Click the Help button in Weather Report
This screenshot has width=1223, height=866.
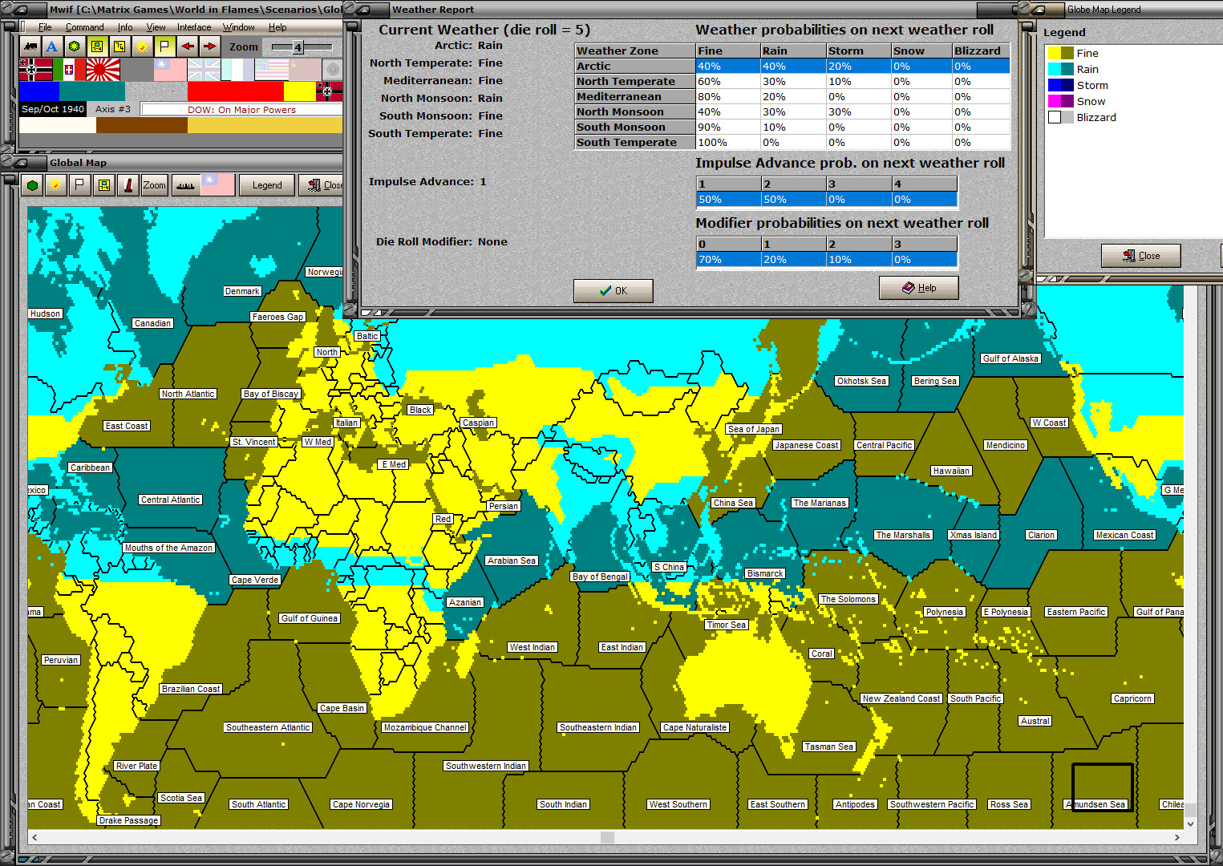pyautogui.click(x=918, y=288)
